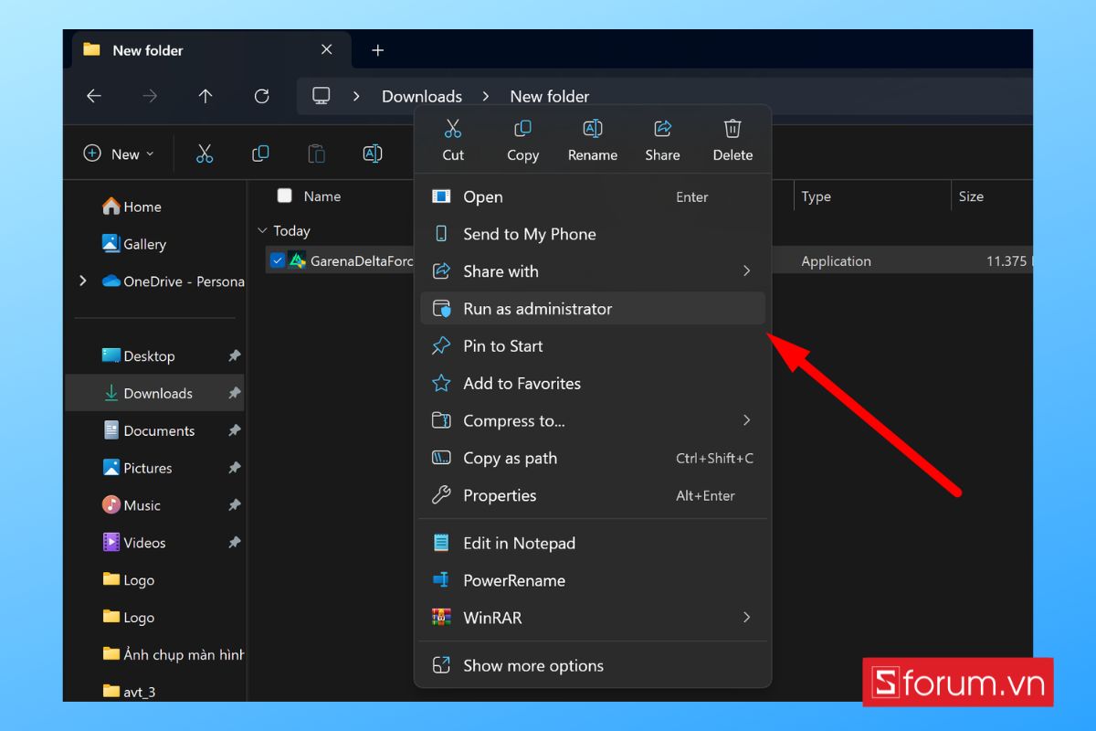
Task: Refresh the folder view
Action: coord(261,96)
